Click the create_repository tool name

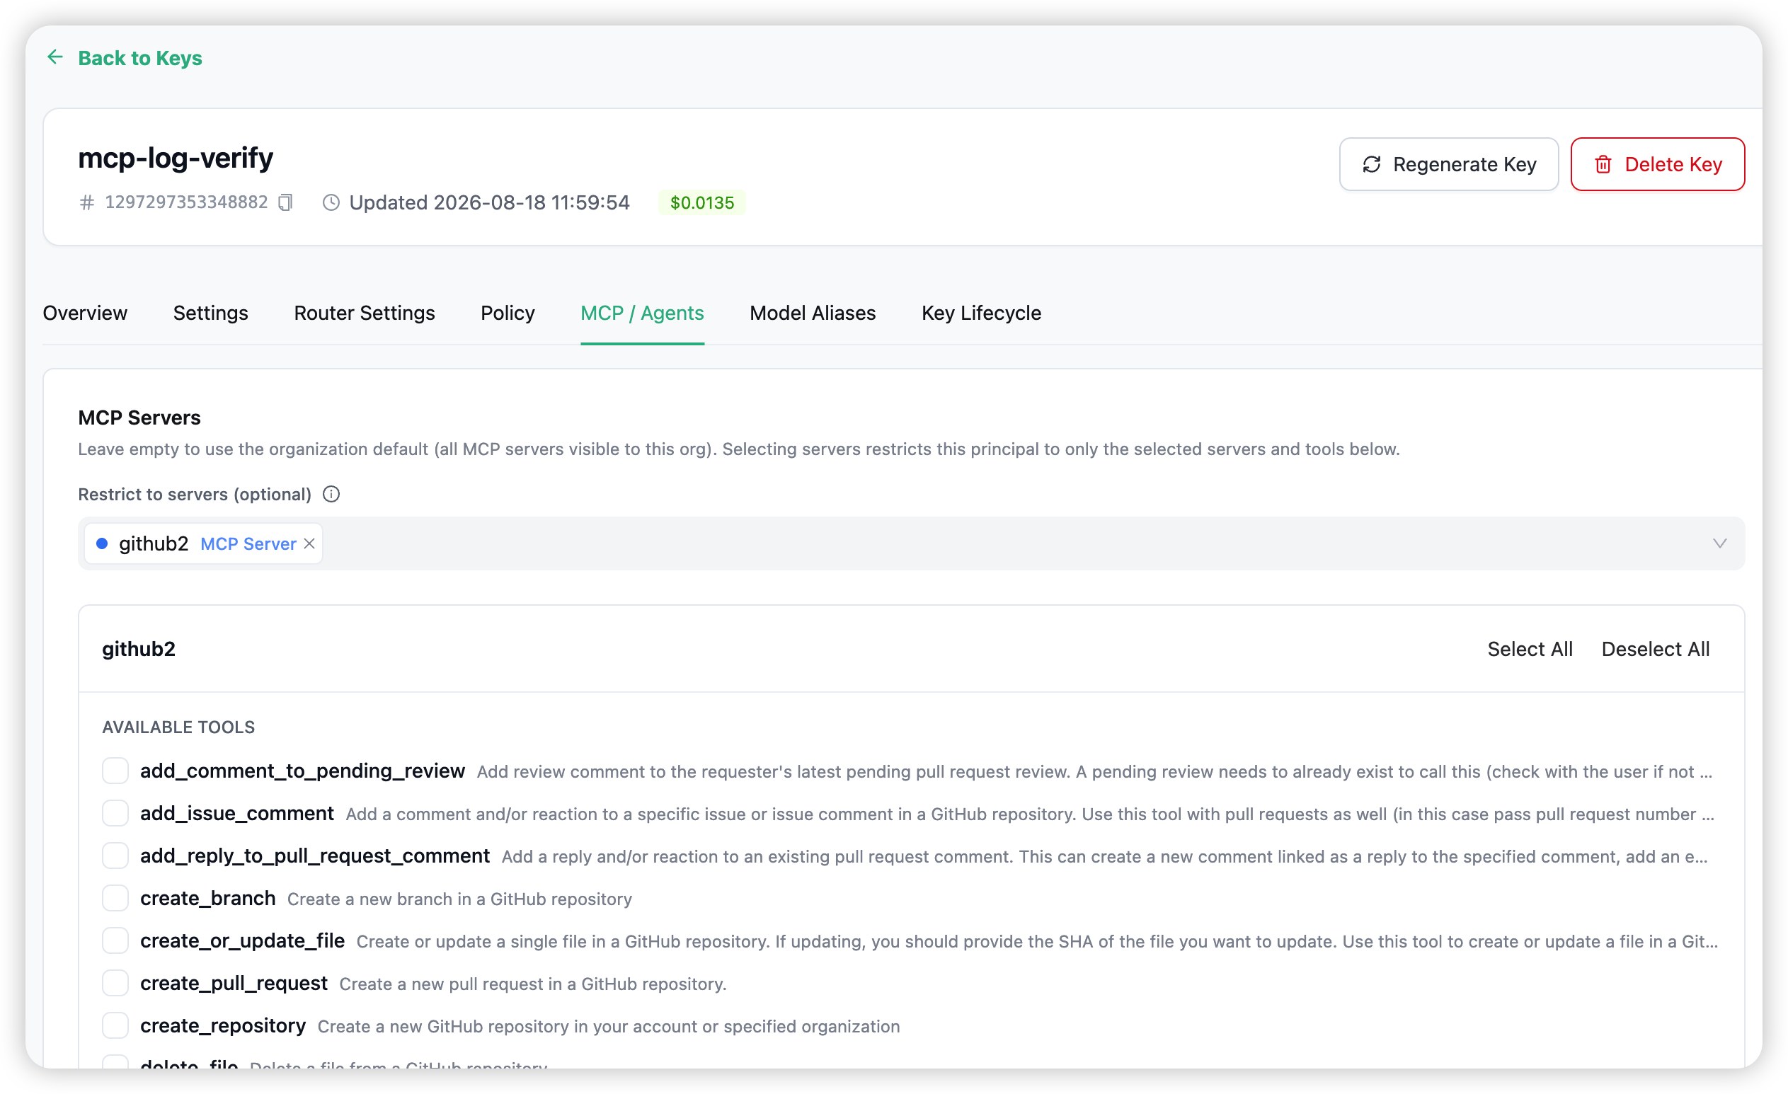click(223, 1025)
